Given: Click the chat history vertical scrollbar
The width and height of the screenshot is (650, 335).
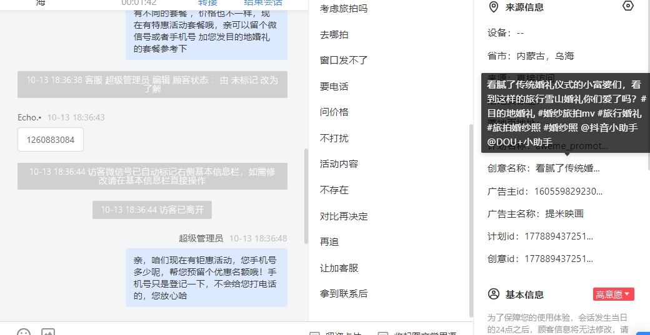Looking at the screenshot, I should 306,196.
